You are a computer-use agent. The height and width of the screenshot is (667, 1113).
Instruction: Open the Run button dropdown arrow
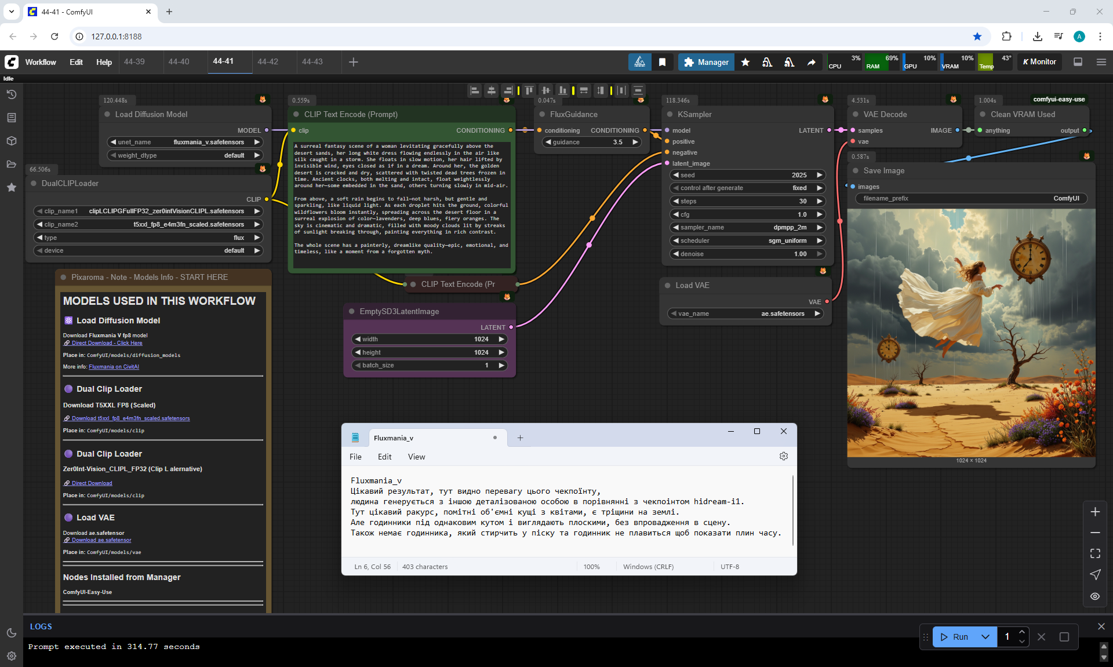click(985, 637)
